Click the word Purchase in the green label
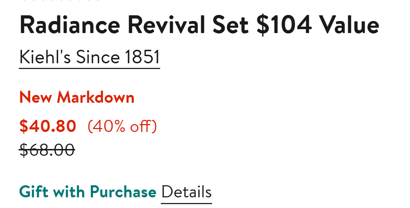 click(123, 192)
